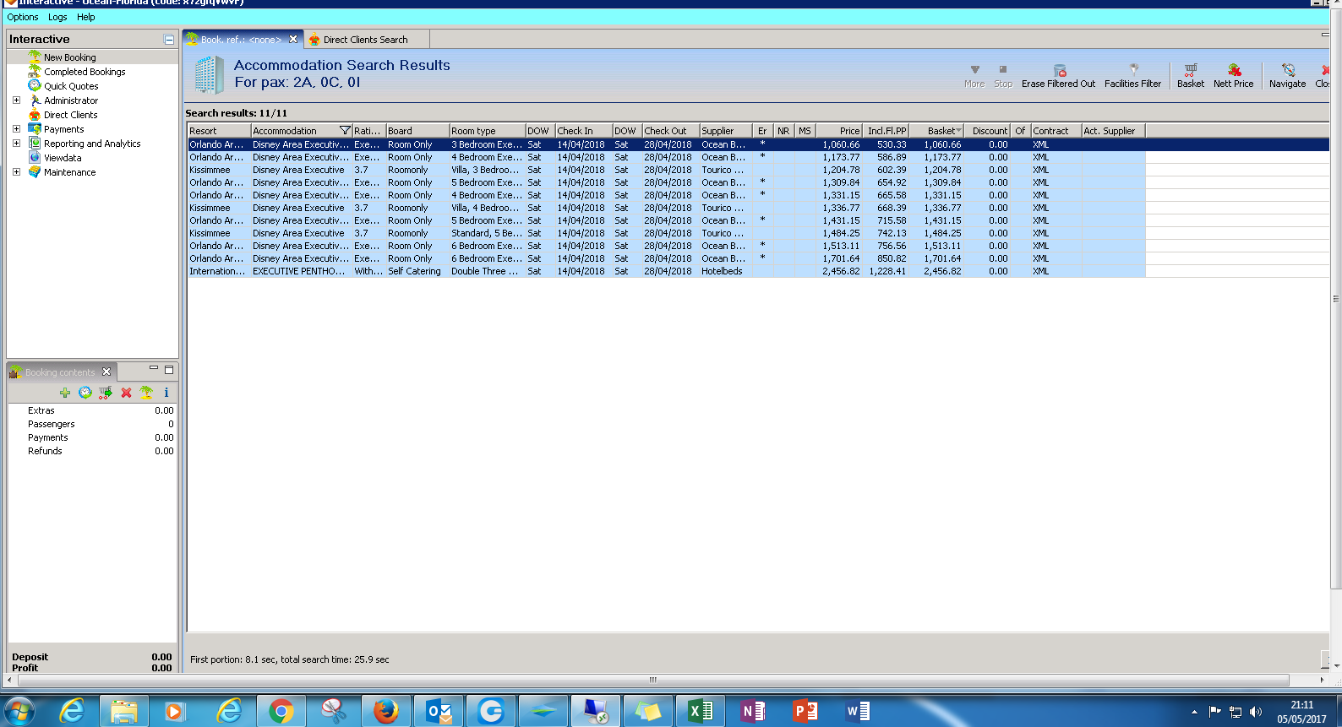Viewport: 1342px width, 727px height.
Task: Open PowerPoint from the taskbar
Action: 805,711
